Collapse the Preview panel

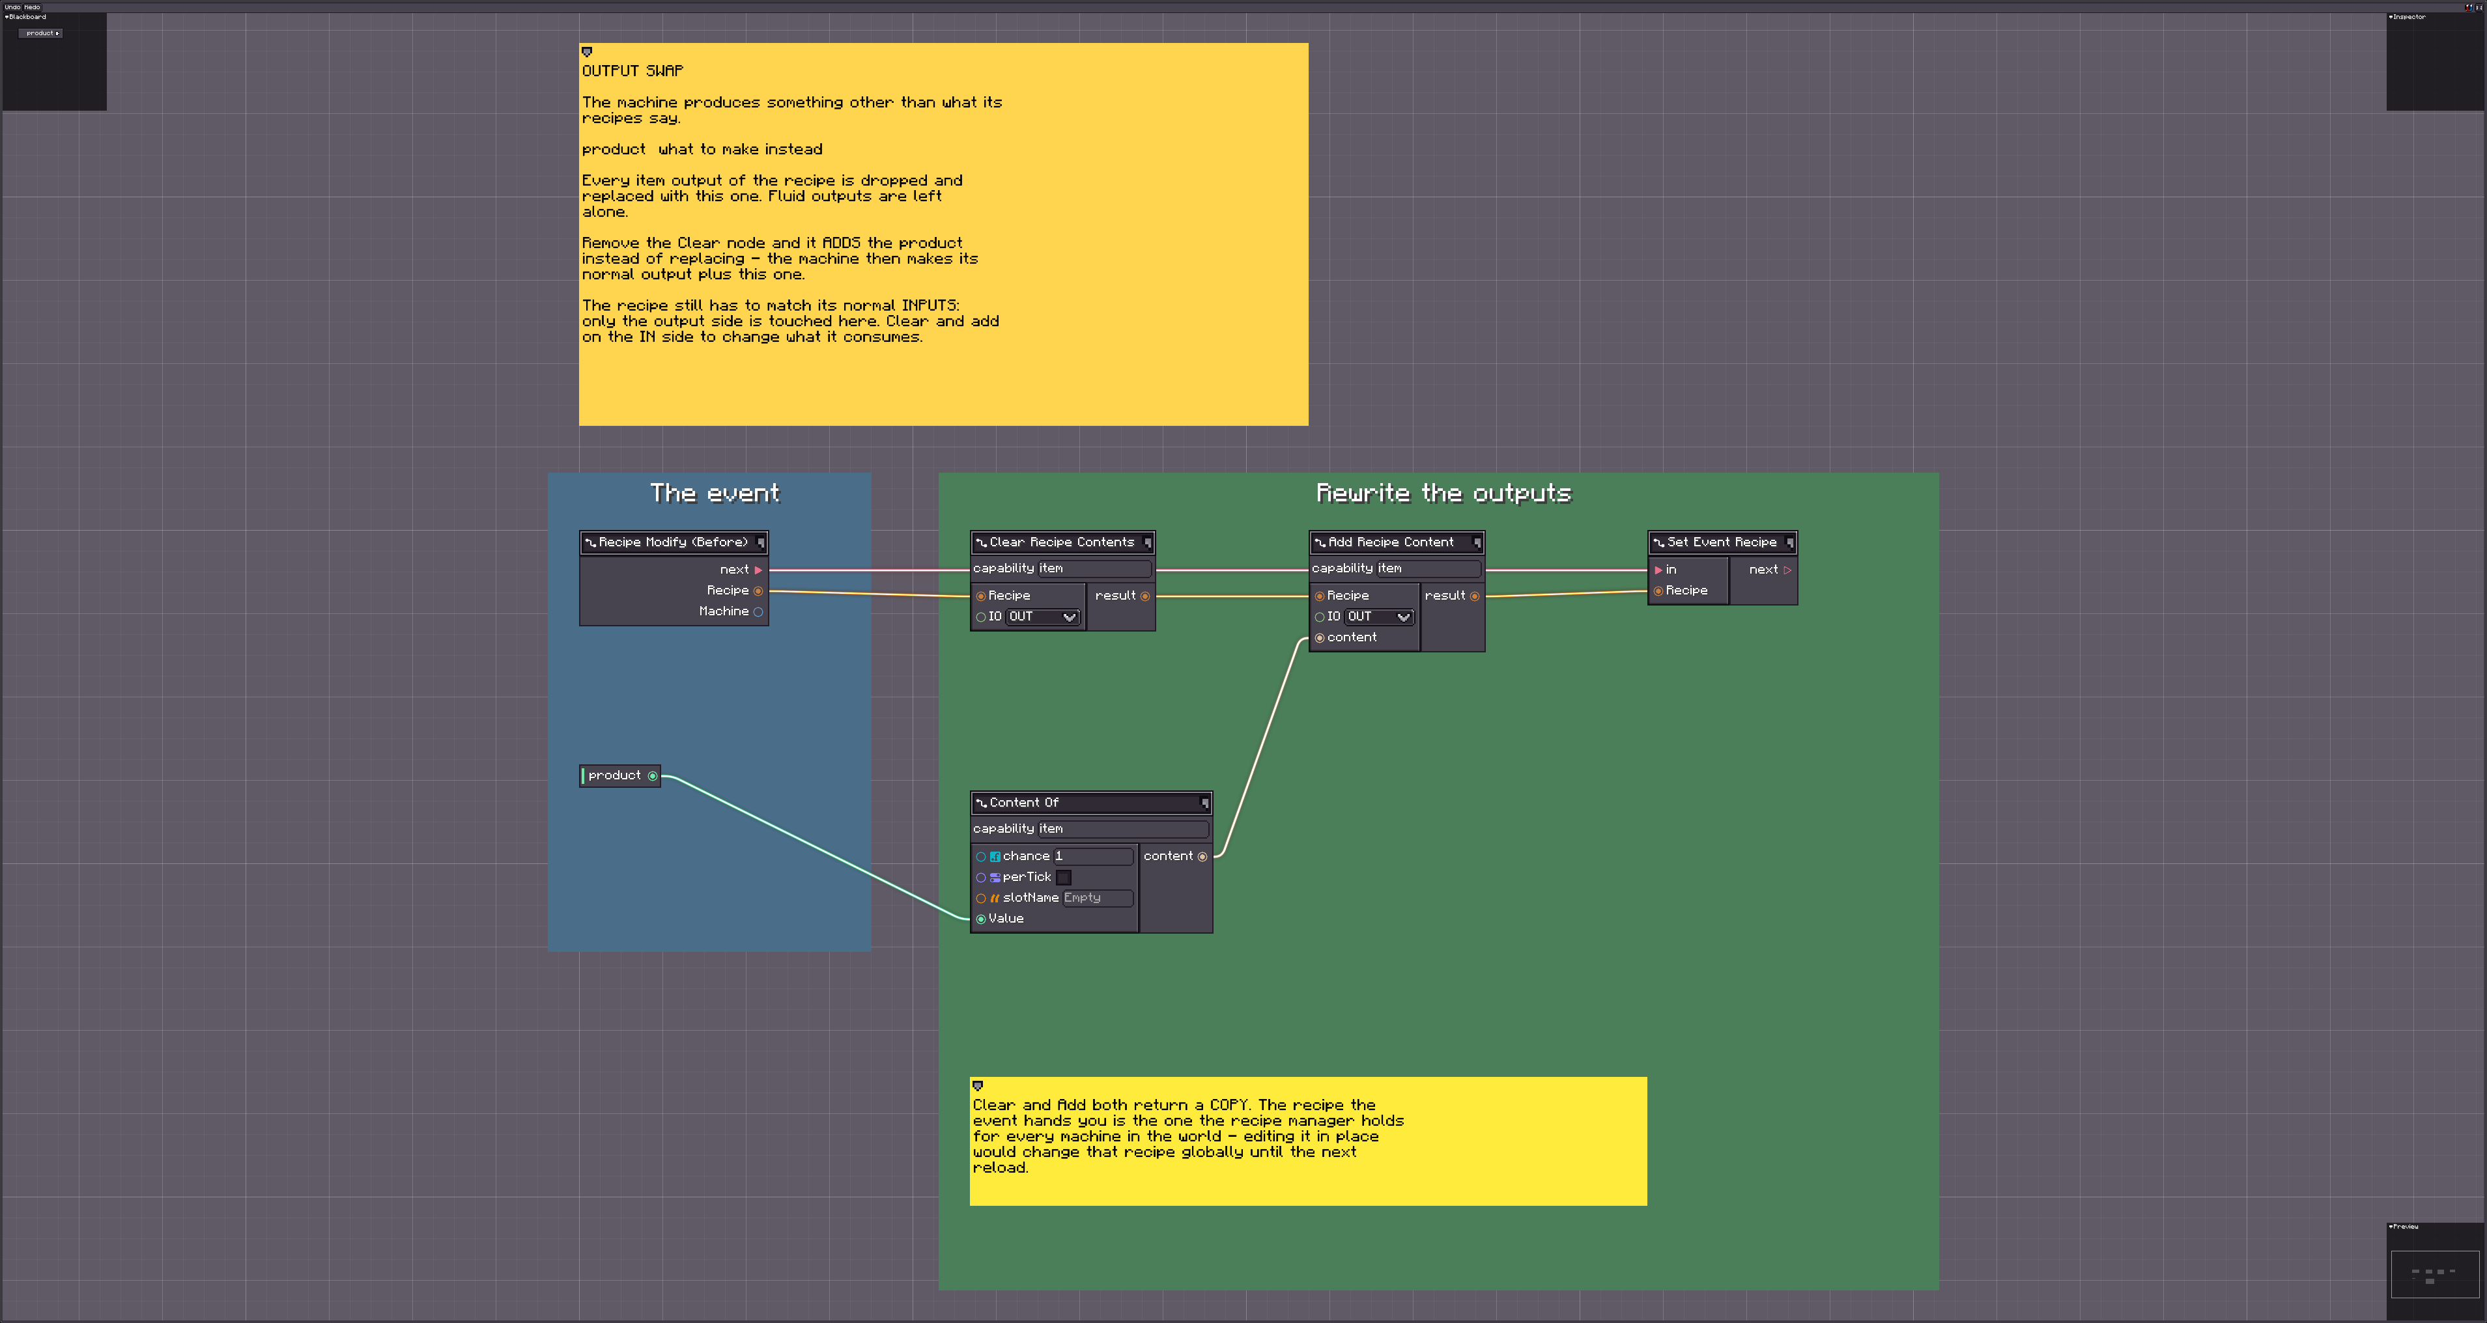tap(2391, 1227)
